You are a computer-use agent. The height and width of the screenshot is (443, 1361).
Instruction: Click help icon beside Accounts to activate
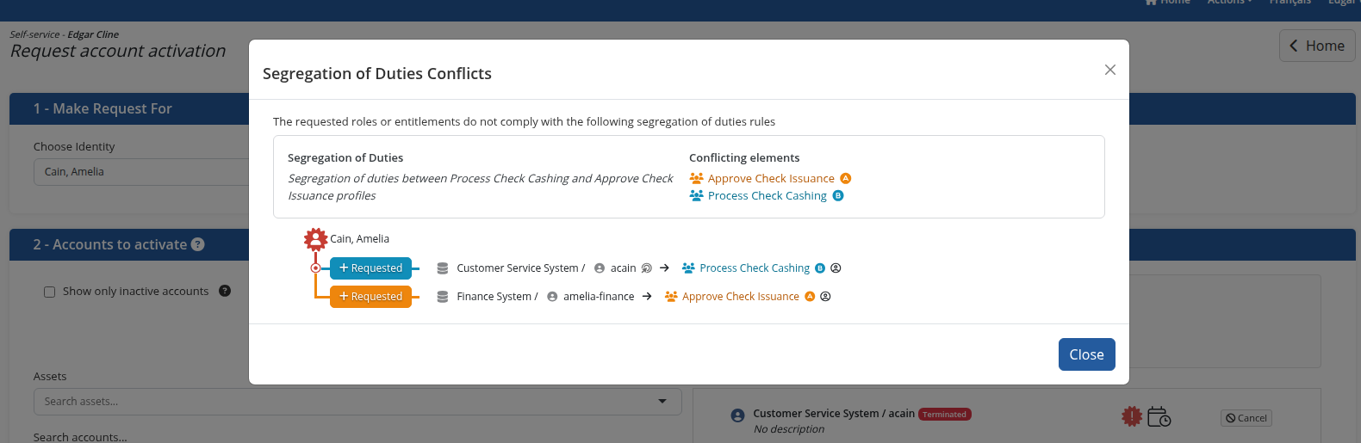point(198,244)
